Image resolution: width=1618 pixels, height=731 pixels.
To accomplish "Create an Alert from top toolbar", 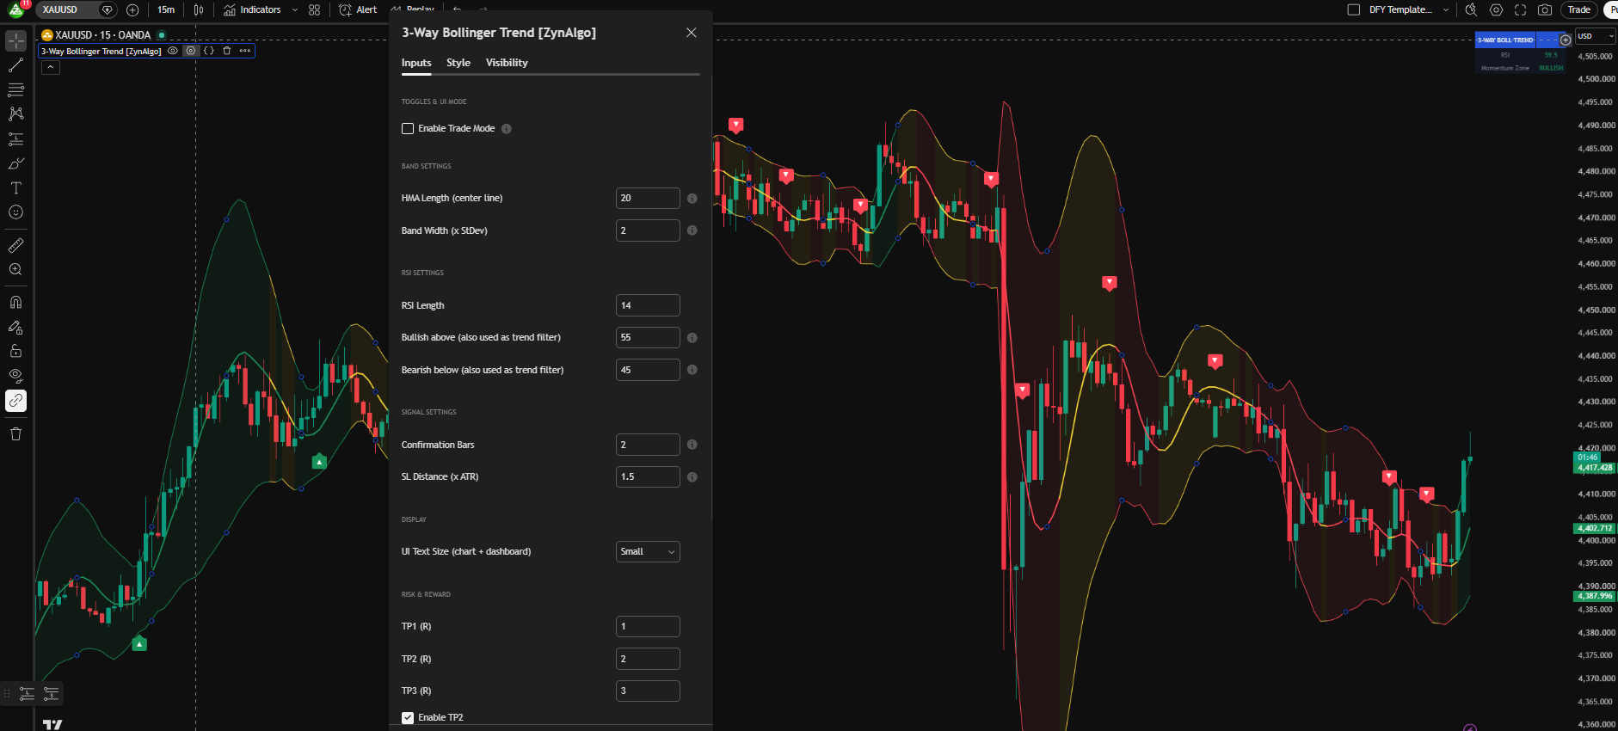I will (358, 9).
